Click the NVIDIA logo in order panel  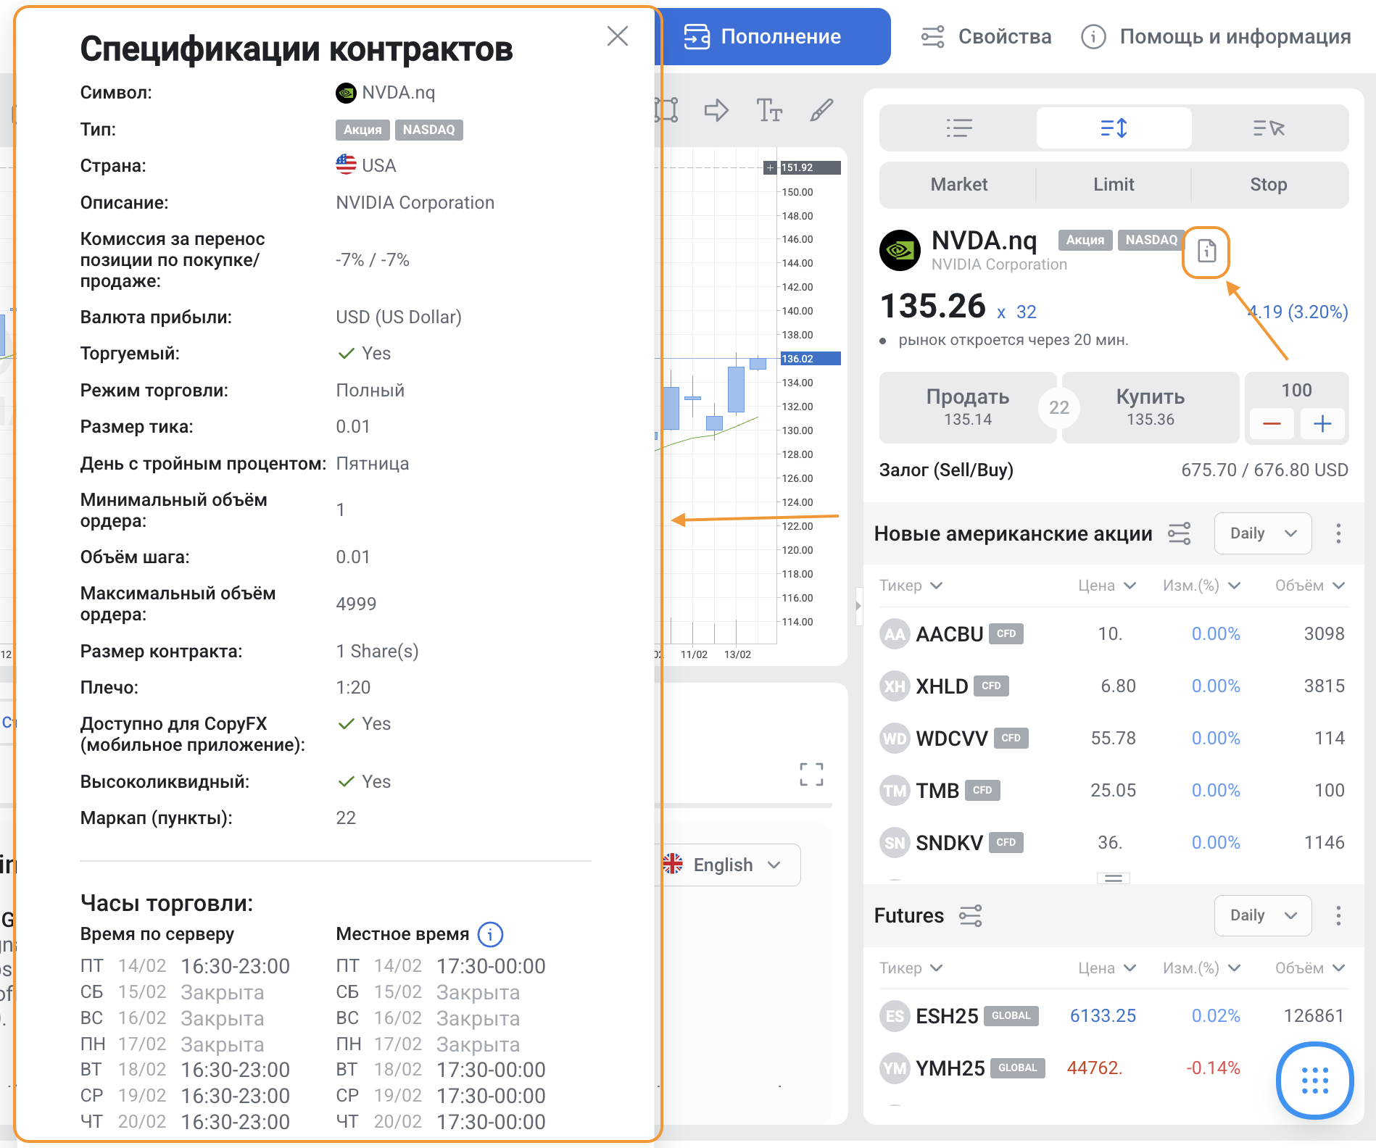(900, 251)
